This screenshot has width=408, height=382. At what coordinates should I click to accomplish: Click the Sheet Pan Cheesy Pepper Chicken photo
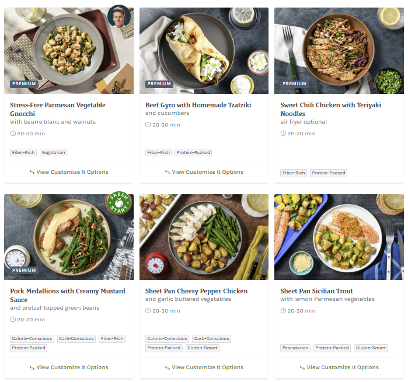(204, 236)
